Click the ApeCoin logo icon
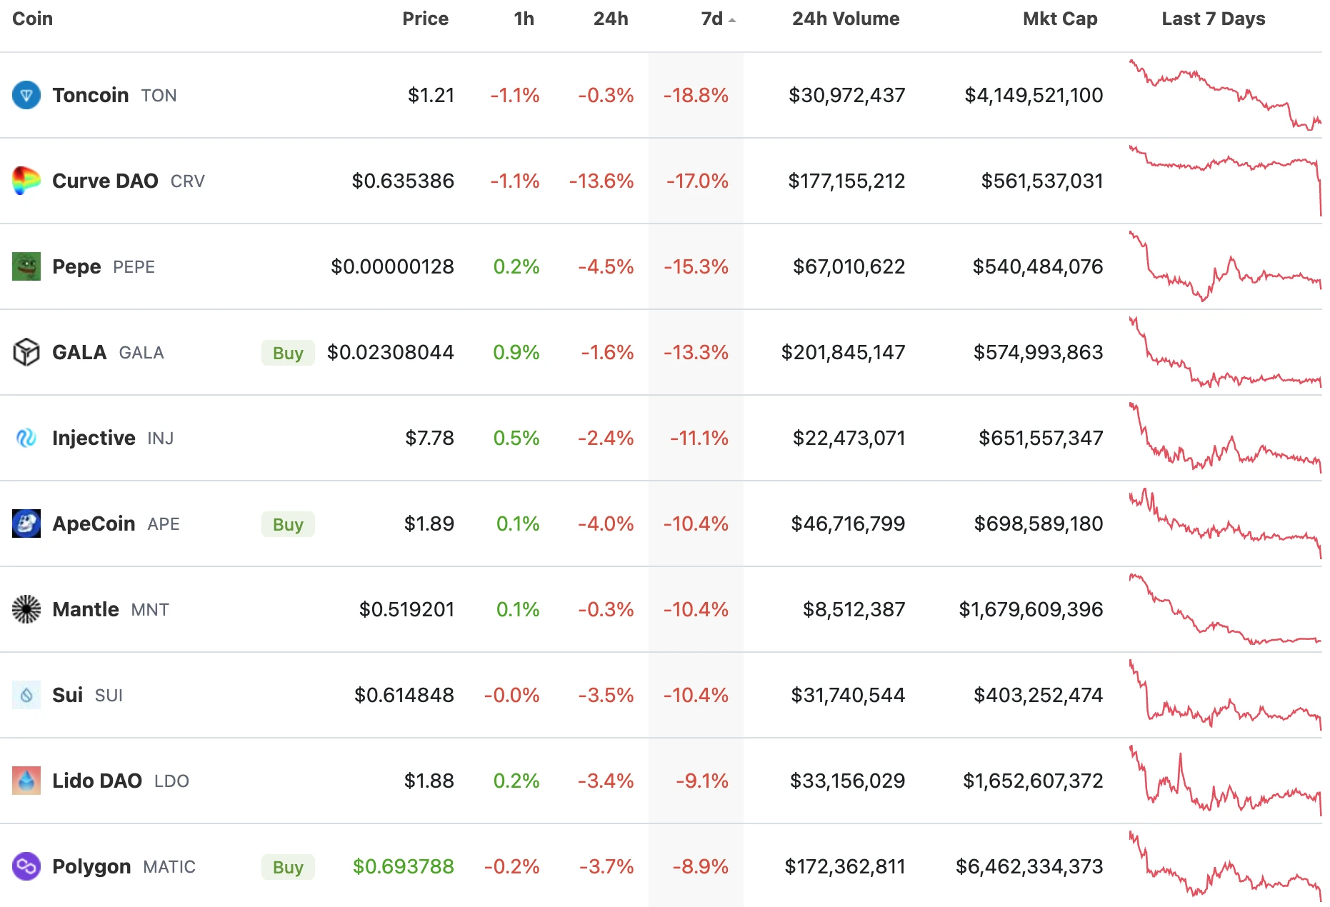The image size is (1330, 907). (26, 523)
